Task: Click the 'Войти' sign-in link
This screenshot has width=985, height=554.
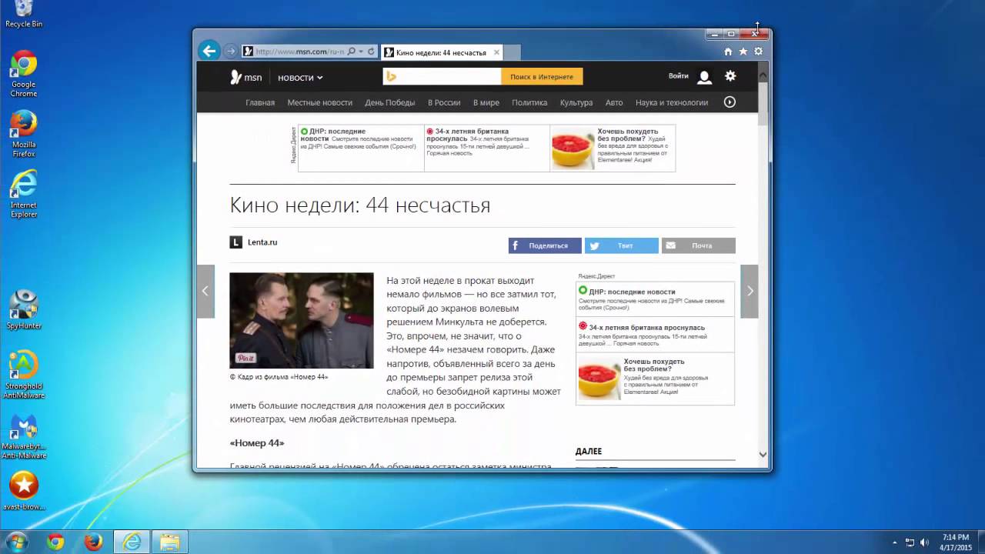Action: click(679, 76)
